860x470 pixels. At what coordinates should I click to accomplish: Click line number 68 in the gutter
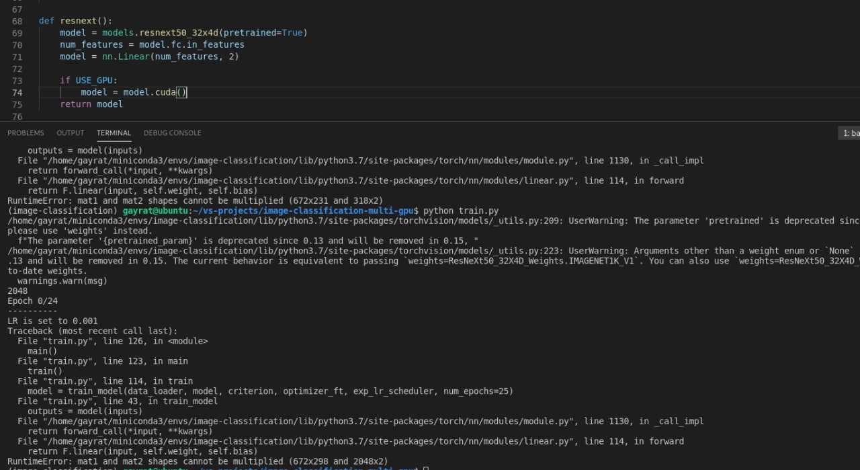pos(17,21)
